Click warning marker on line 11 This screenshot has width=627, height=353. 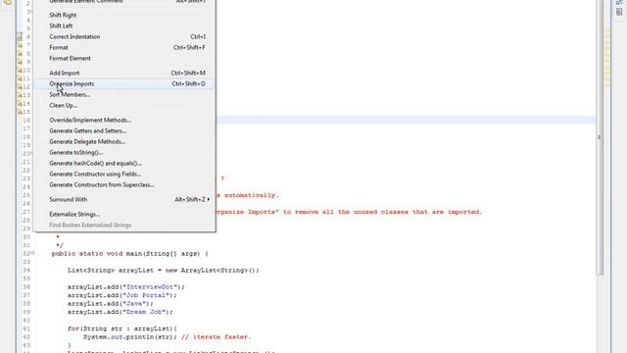point(20,78)
